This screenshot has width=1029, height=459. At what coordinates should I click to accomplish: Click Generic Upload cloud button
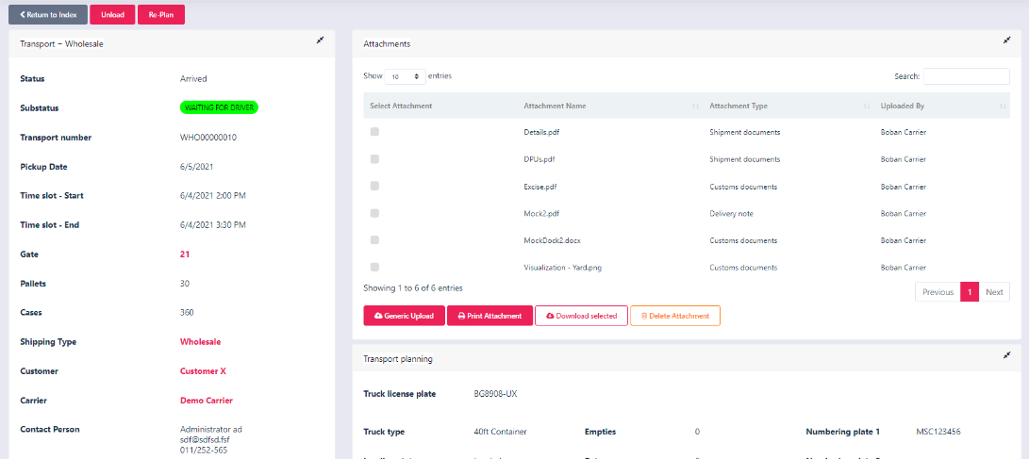tap(403, 316)
